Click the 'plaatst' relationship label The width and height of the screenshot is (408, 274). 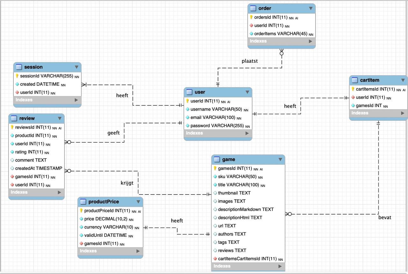tap(250, 61)
